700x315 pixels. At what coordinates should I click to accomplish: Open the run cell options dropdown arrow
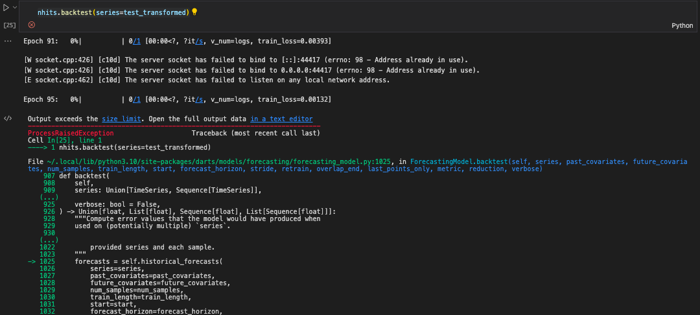(15, 8)
